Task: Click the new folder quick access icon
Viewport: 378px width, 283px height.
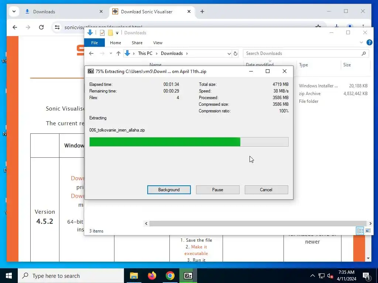Action: pyautogui.click(x=110, y=33)
